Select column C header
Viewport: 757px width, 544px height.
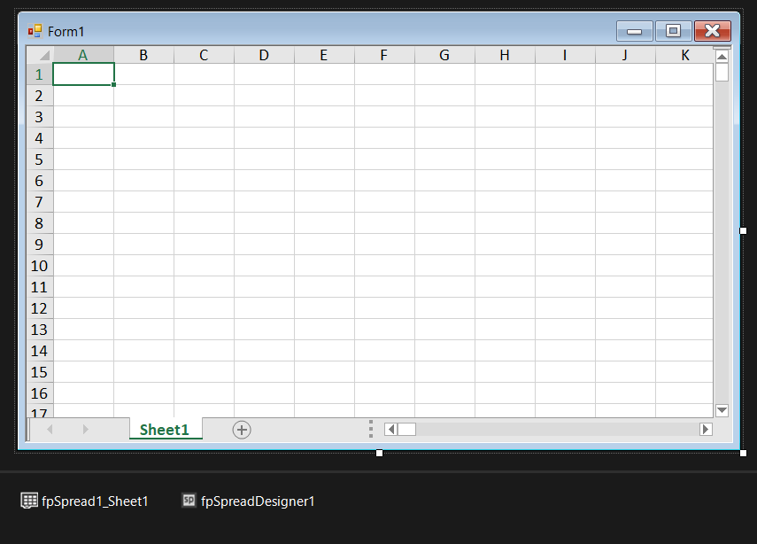[204, 55]
